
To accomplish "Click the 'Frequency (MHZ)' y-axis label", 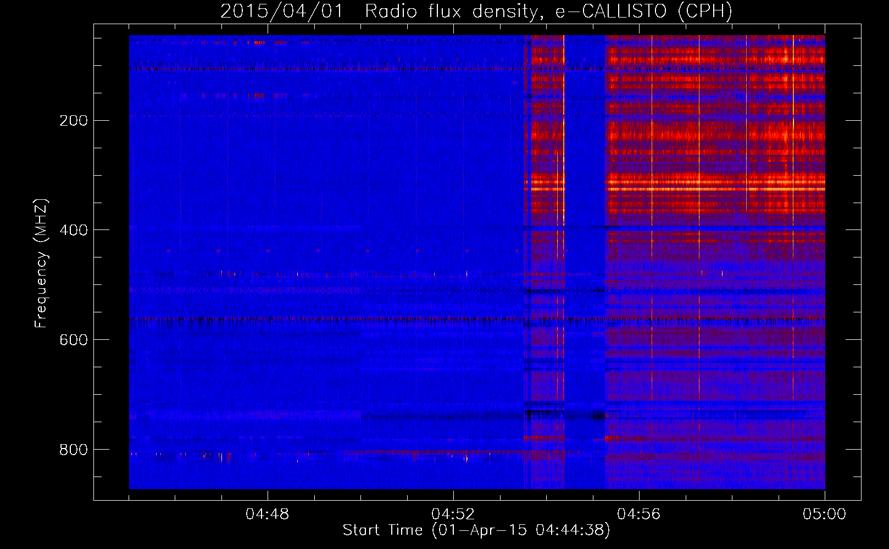I will [x=41, y=264].
